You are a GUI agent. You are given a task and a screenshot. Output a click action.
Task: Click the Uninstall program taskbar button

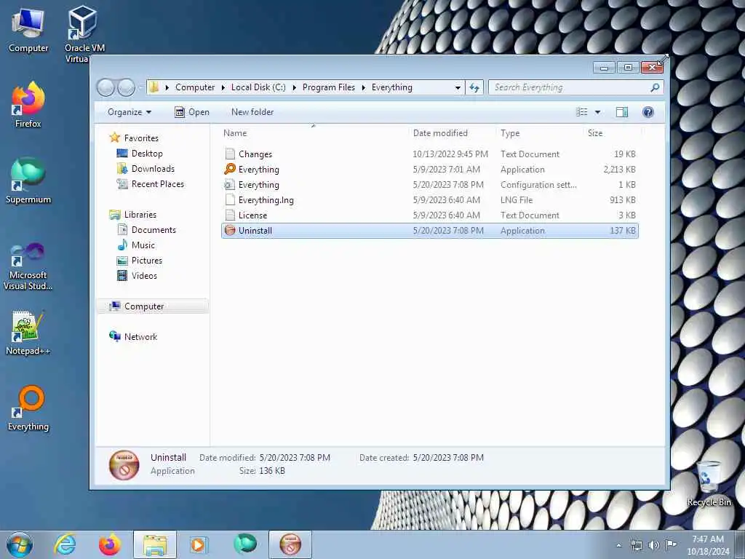tap(290, 544)
